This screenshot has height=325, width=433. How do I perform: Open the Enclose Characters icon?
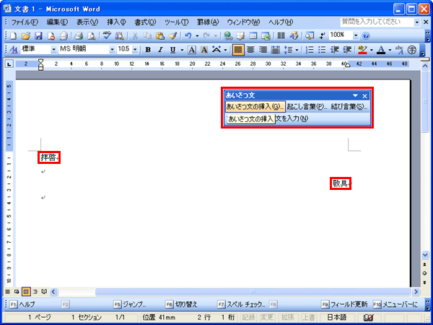(x=412, y=50)
